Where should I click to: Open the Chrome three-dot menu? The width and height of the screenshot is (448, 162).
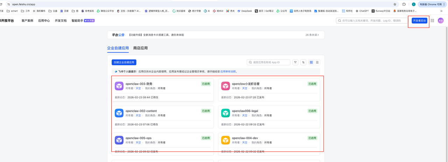coord(444,4)
